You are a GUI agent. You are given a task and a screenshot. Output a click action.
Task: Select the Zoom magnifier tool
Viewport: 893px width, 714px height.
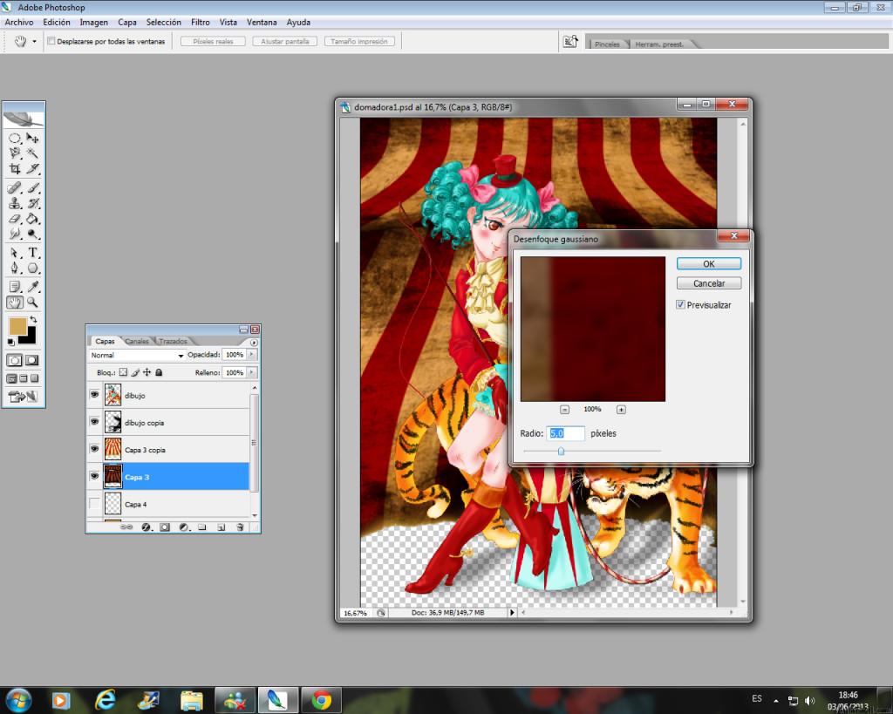pyautogui.click(x=32, y=303)
